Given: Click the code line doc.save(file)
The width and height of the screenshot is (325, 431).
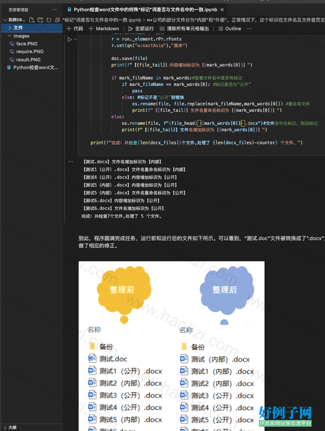Looking at the screenshot, I should click(129, 58).
